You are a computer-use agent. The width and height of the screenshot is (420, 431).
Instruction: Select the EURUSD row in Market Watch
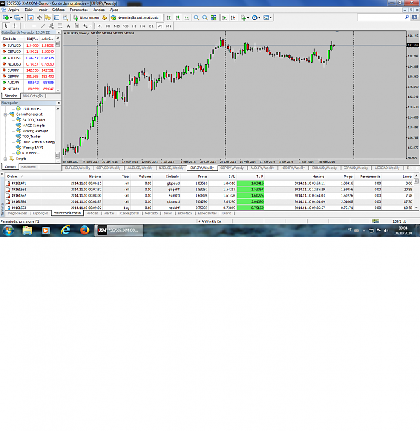point(28,46)
